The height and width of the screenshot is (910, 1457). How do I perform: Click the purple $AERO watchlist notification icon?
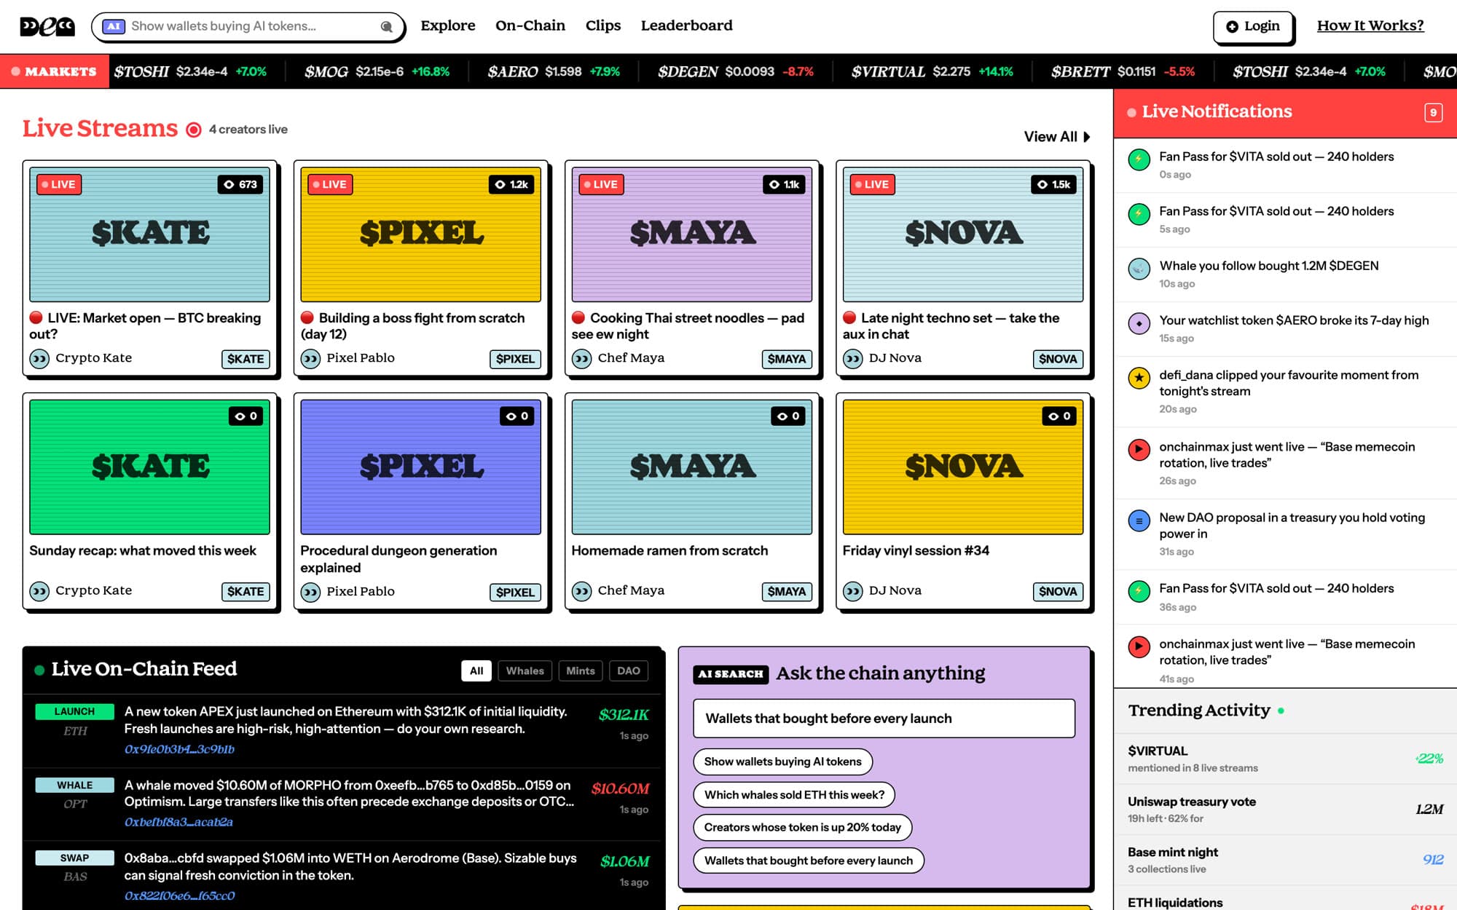tap(1139, 323)
